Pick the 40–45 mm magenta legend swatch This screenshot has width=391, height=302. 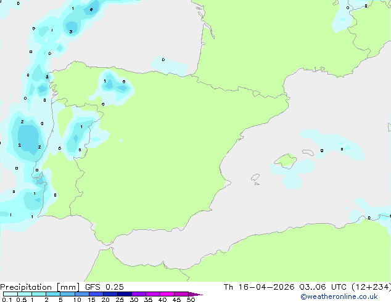[x=167, y=294]
